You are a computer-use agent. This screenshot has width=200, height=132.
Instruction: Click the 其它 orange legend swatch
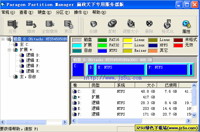pos(153,51)
